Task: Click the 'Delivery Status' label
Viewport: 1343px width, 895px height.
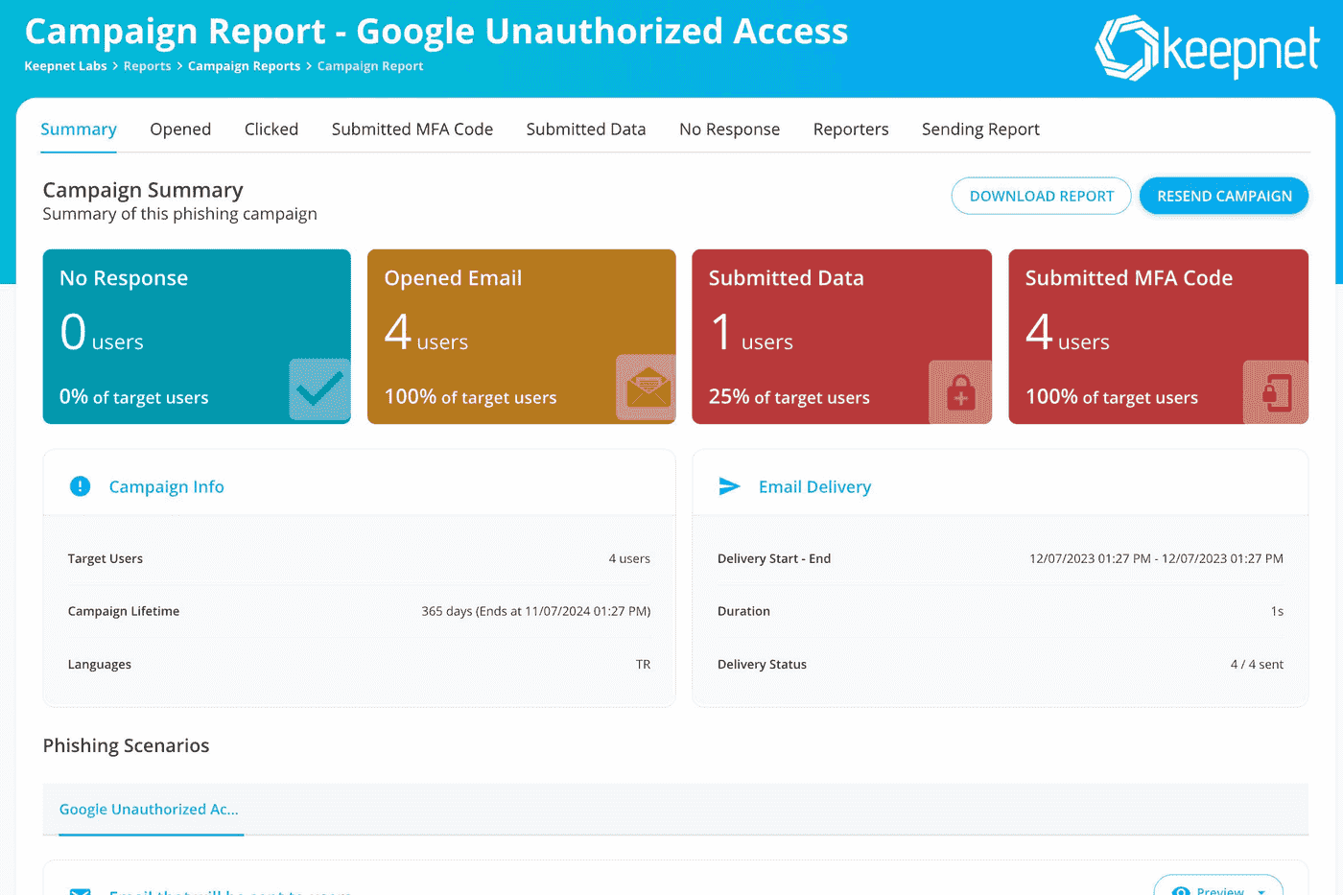Action: [762, 664]
